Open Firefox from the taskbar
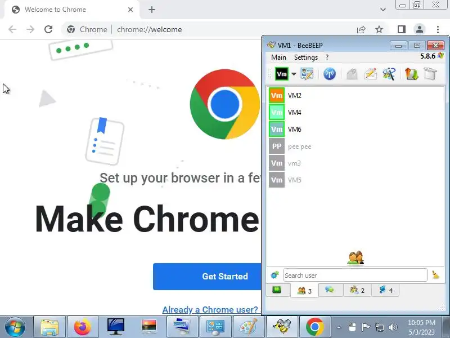Image resolution: width=450 pixels, height=338 pixels. [82, 327]
